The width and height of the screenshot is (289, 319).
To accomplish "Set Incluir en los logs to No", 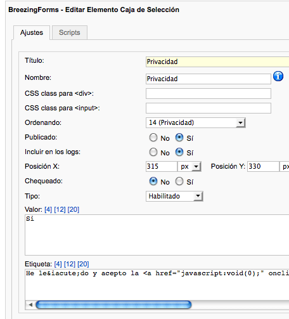I will tap(153, 152).
